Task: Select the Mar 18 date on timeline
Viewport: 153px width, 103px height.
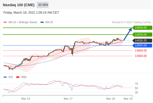Action: [110, 99]
